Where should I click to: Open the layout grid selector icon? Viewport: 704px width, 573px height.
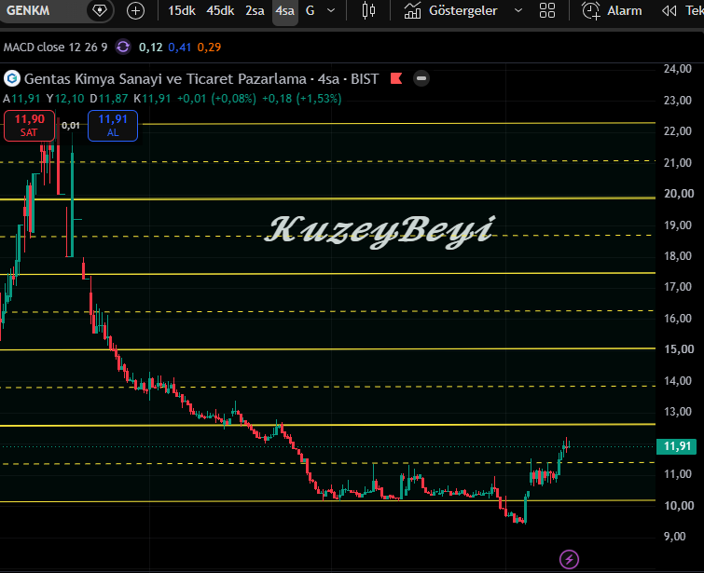pyautogui.click(x=547, y=10)
